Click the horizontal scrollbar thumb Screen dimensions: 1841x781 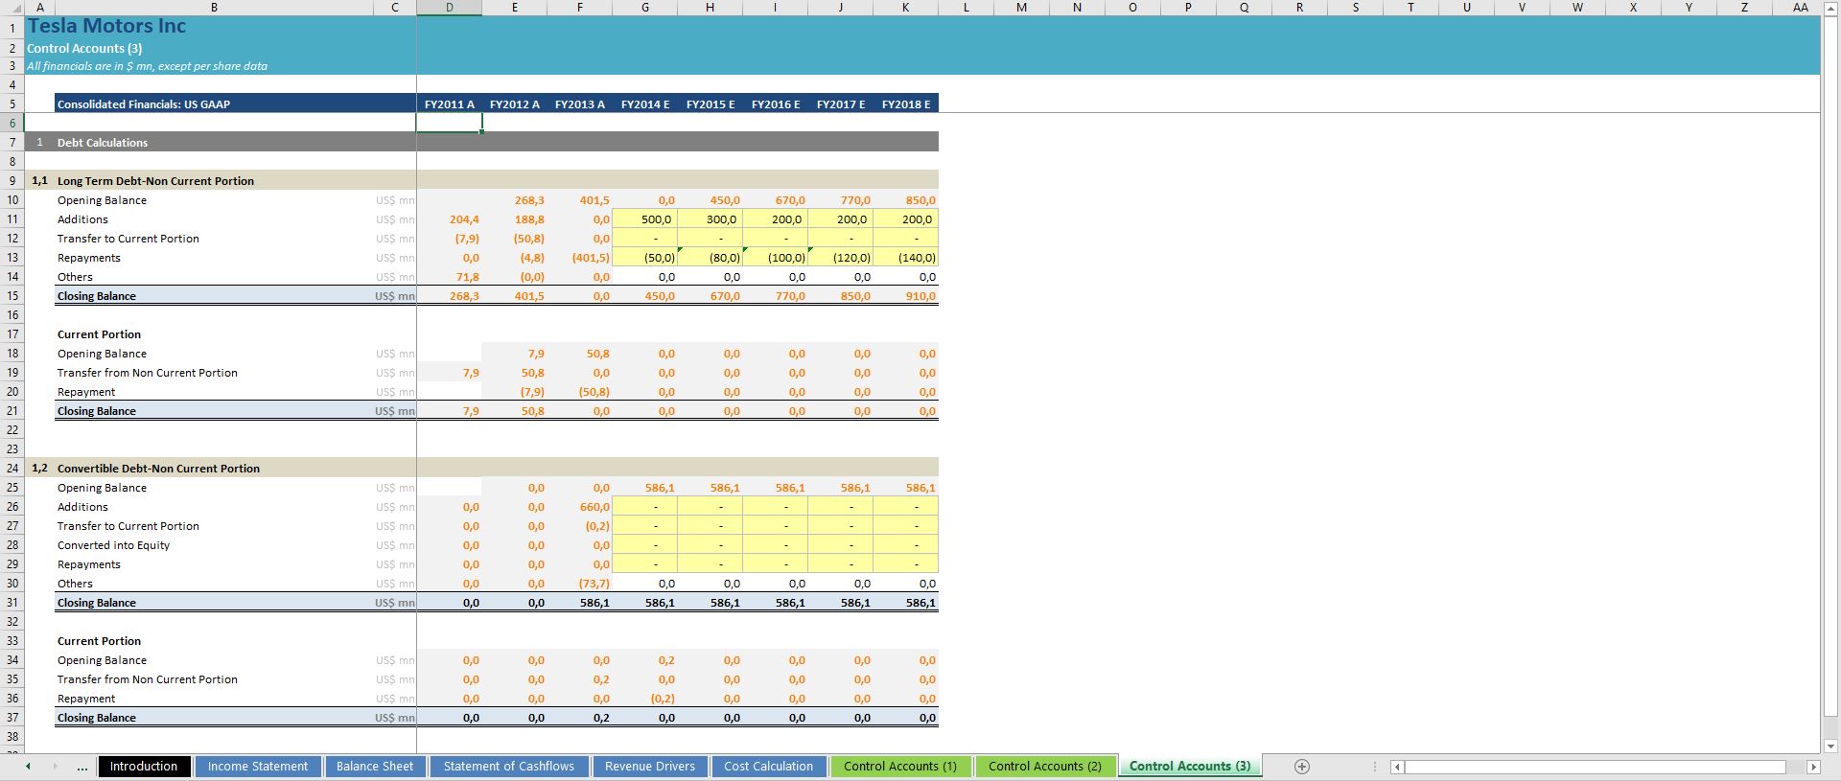point(1596,767)
